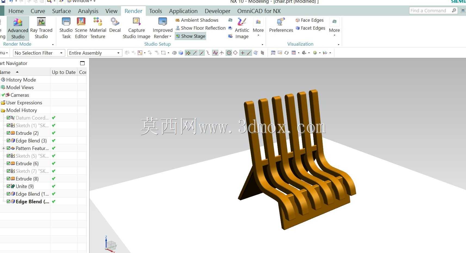Select the Model History tree node
The height and width of the screenshot is (253, 466).
pyautogui.click(x=21, y=110)
